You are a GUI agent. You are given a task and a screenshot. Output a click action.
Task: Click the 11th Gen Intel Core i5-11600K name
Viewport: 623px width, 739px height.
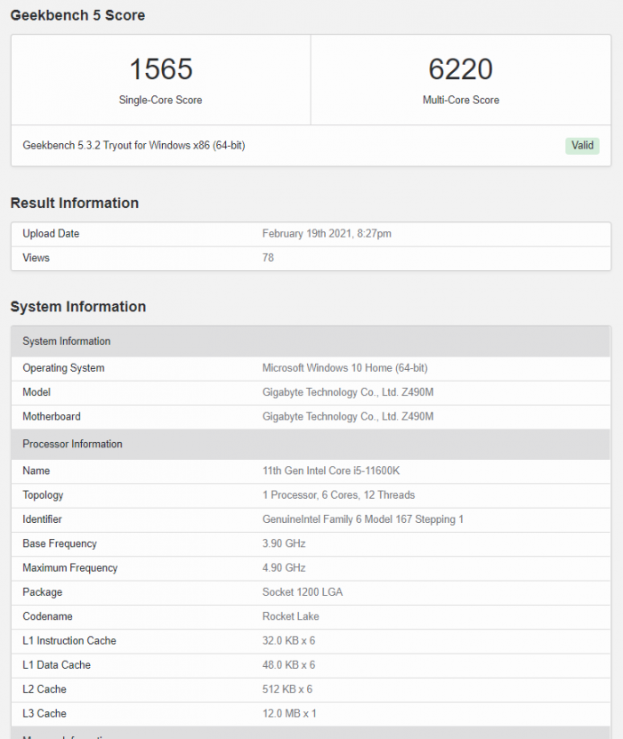336,470
